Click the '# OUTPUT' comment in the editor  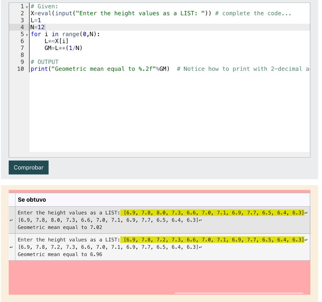pos(44,62)
